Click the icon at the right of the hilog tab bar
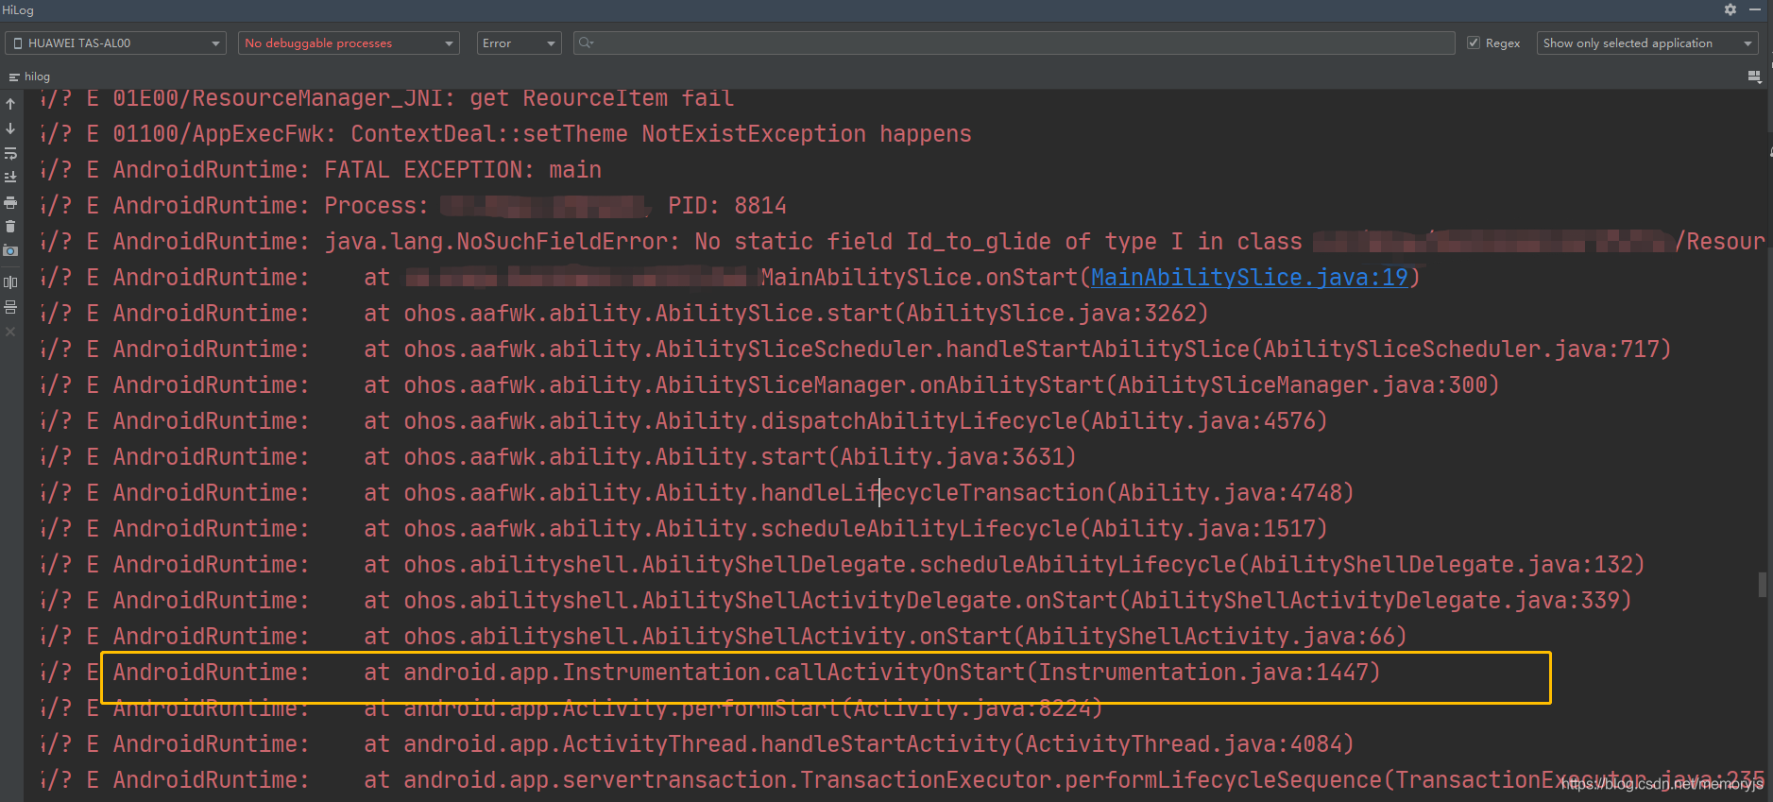 point(1754,77)
